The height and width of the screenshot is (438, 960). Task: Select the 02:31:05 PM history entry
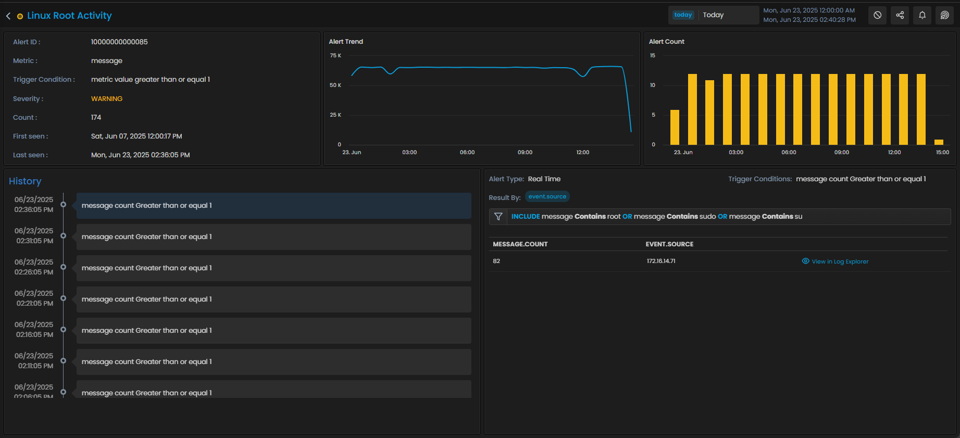(273, 237)
